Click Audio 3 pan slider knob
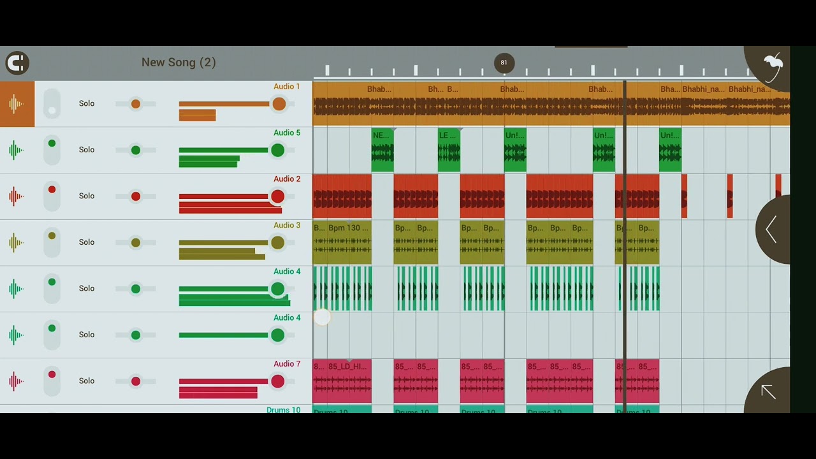816x459 pixels. (x=135, y=243)
